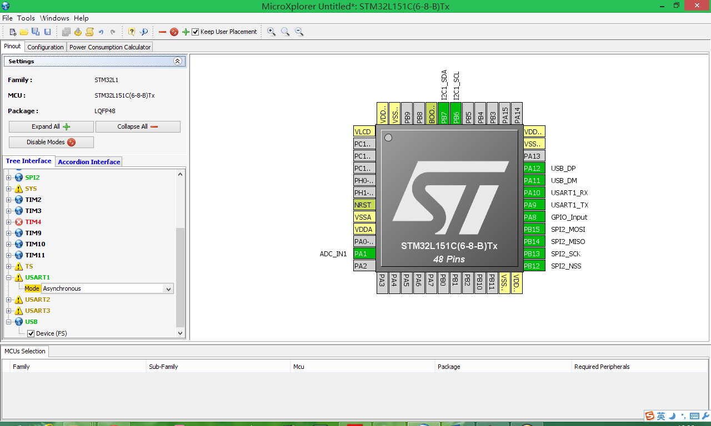Open the Tools menu
This screenshot has height=426, width=711.
pos(26,18)
